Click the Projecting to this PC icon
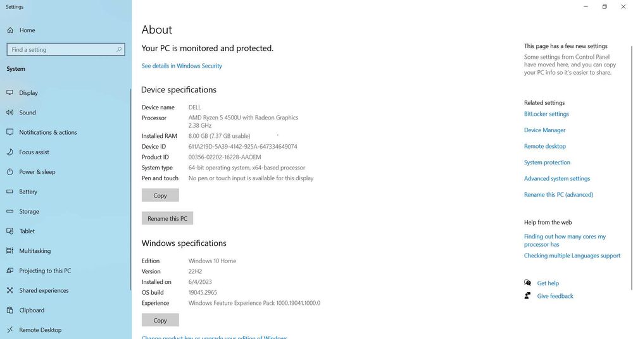 coord(10,271)
